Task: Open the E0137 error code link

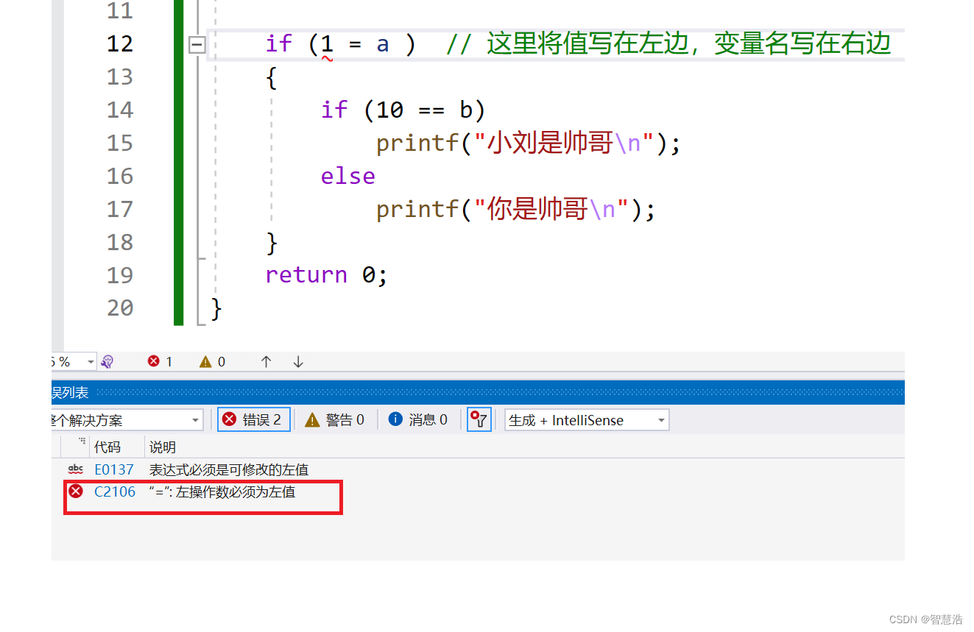Action: point(115,469)
